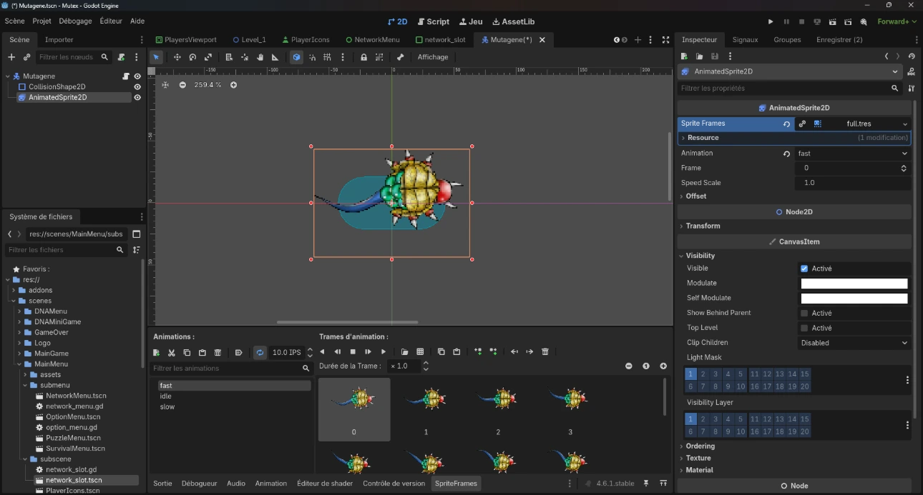
Task: Select the idle animation in list
Action: coord(166,396)
